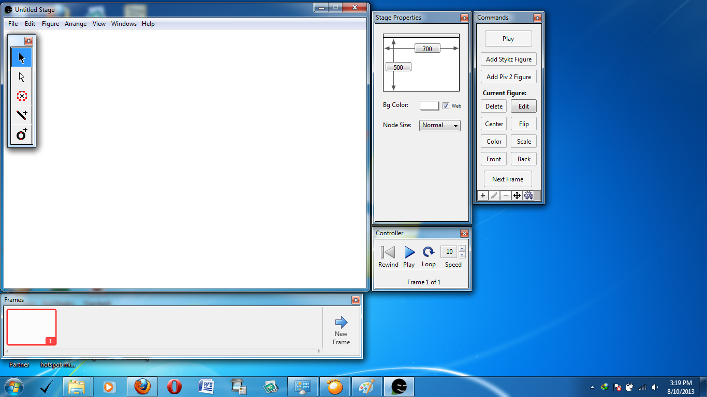
Task: Close the Commands panel
Action: coord(537,18)
